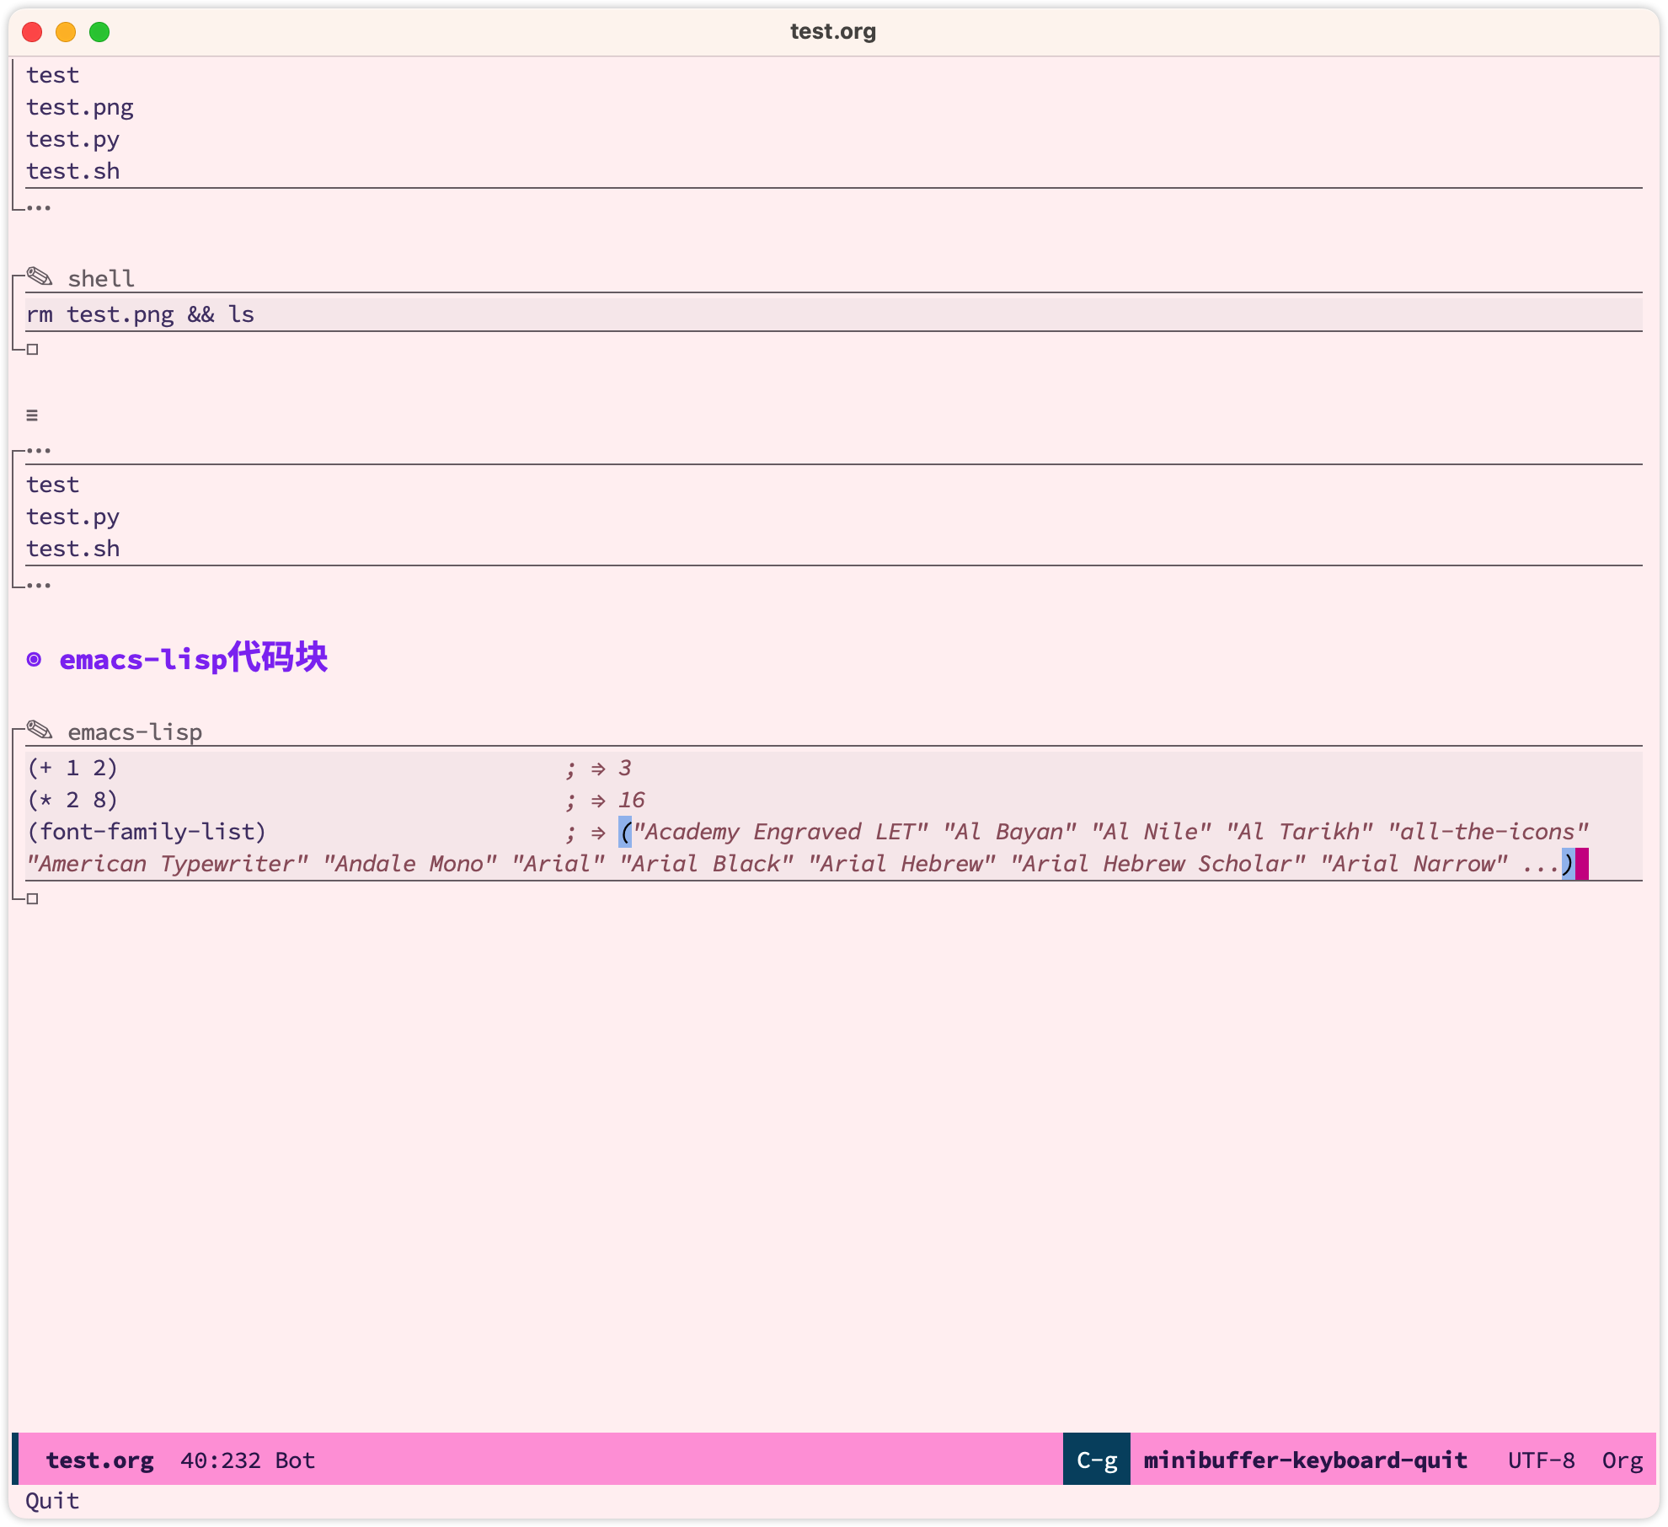Click the result value 16 after the arrow
This screenshot has height=1527, width=1668.
point(632,800)
